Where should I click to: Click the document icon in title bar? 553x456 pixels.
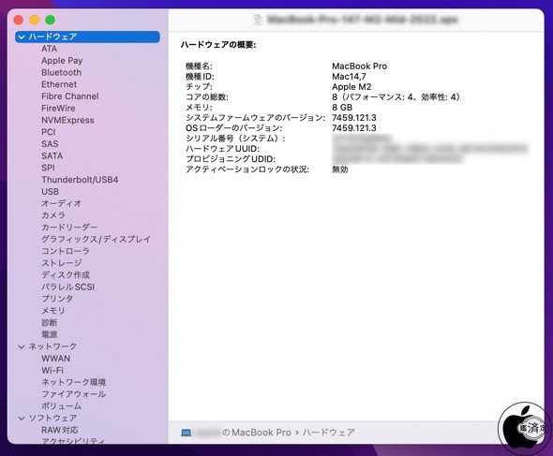[x=258, y=19]
